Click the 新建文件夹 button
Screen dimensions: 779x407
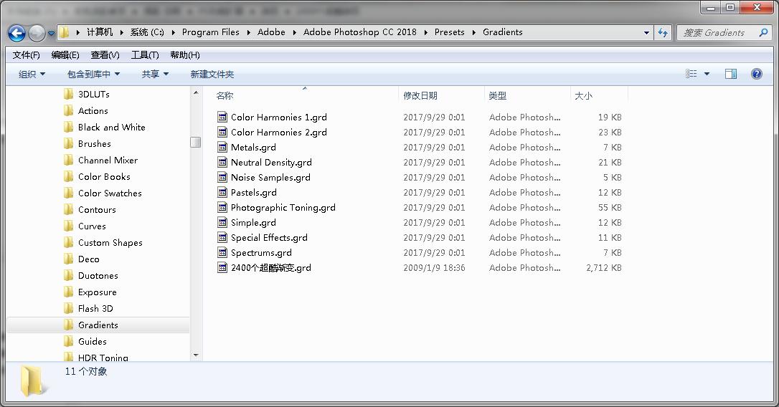[x=212, y=74]
